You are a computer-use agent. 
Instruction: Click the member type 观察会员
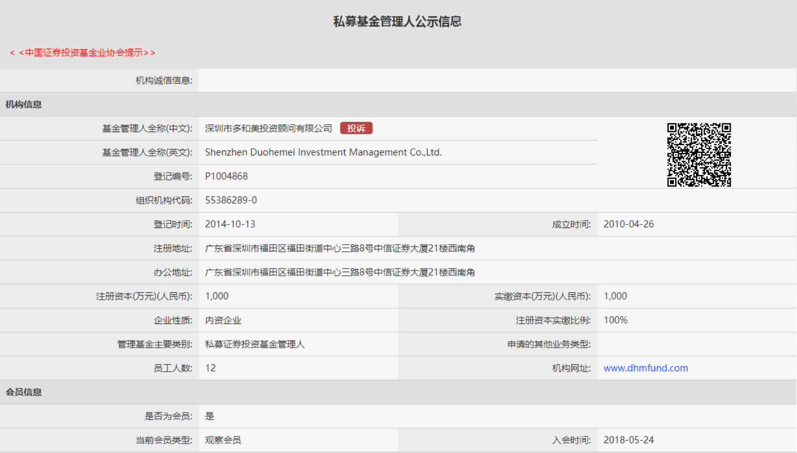click(223, 440)
